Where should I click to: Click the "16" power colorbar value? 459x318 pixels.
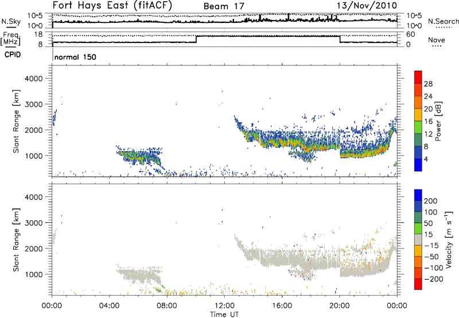pos(428,122)
